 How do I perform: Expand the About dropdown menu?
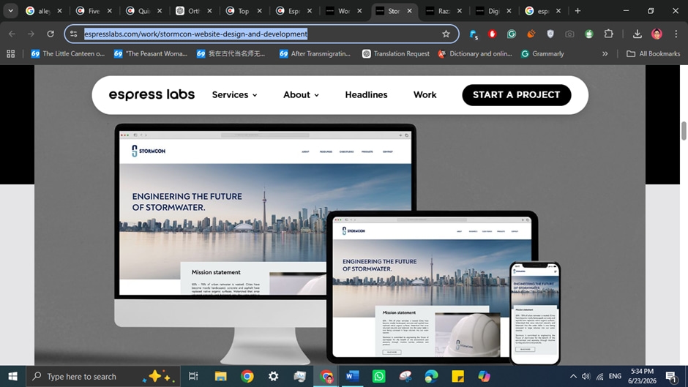(x=301, y=95)
